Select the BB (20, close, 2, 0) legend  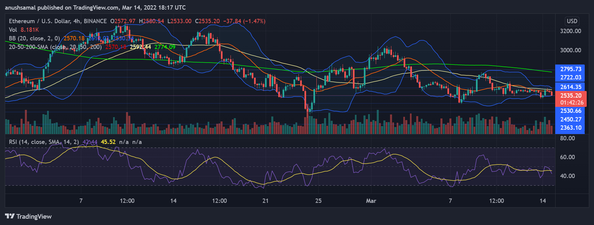[x=34, y=38]
